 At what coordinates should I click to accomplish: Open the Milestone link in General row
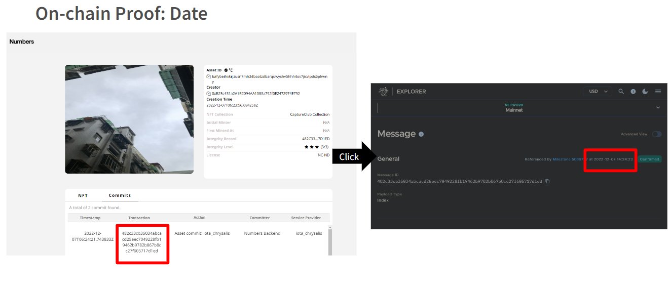click(570, 159)
